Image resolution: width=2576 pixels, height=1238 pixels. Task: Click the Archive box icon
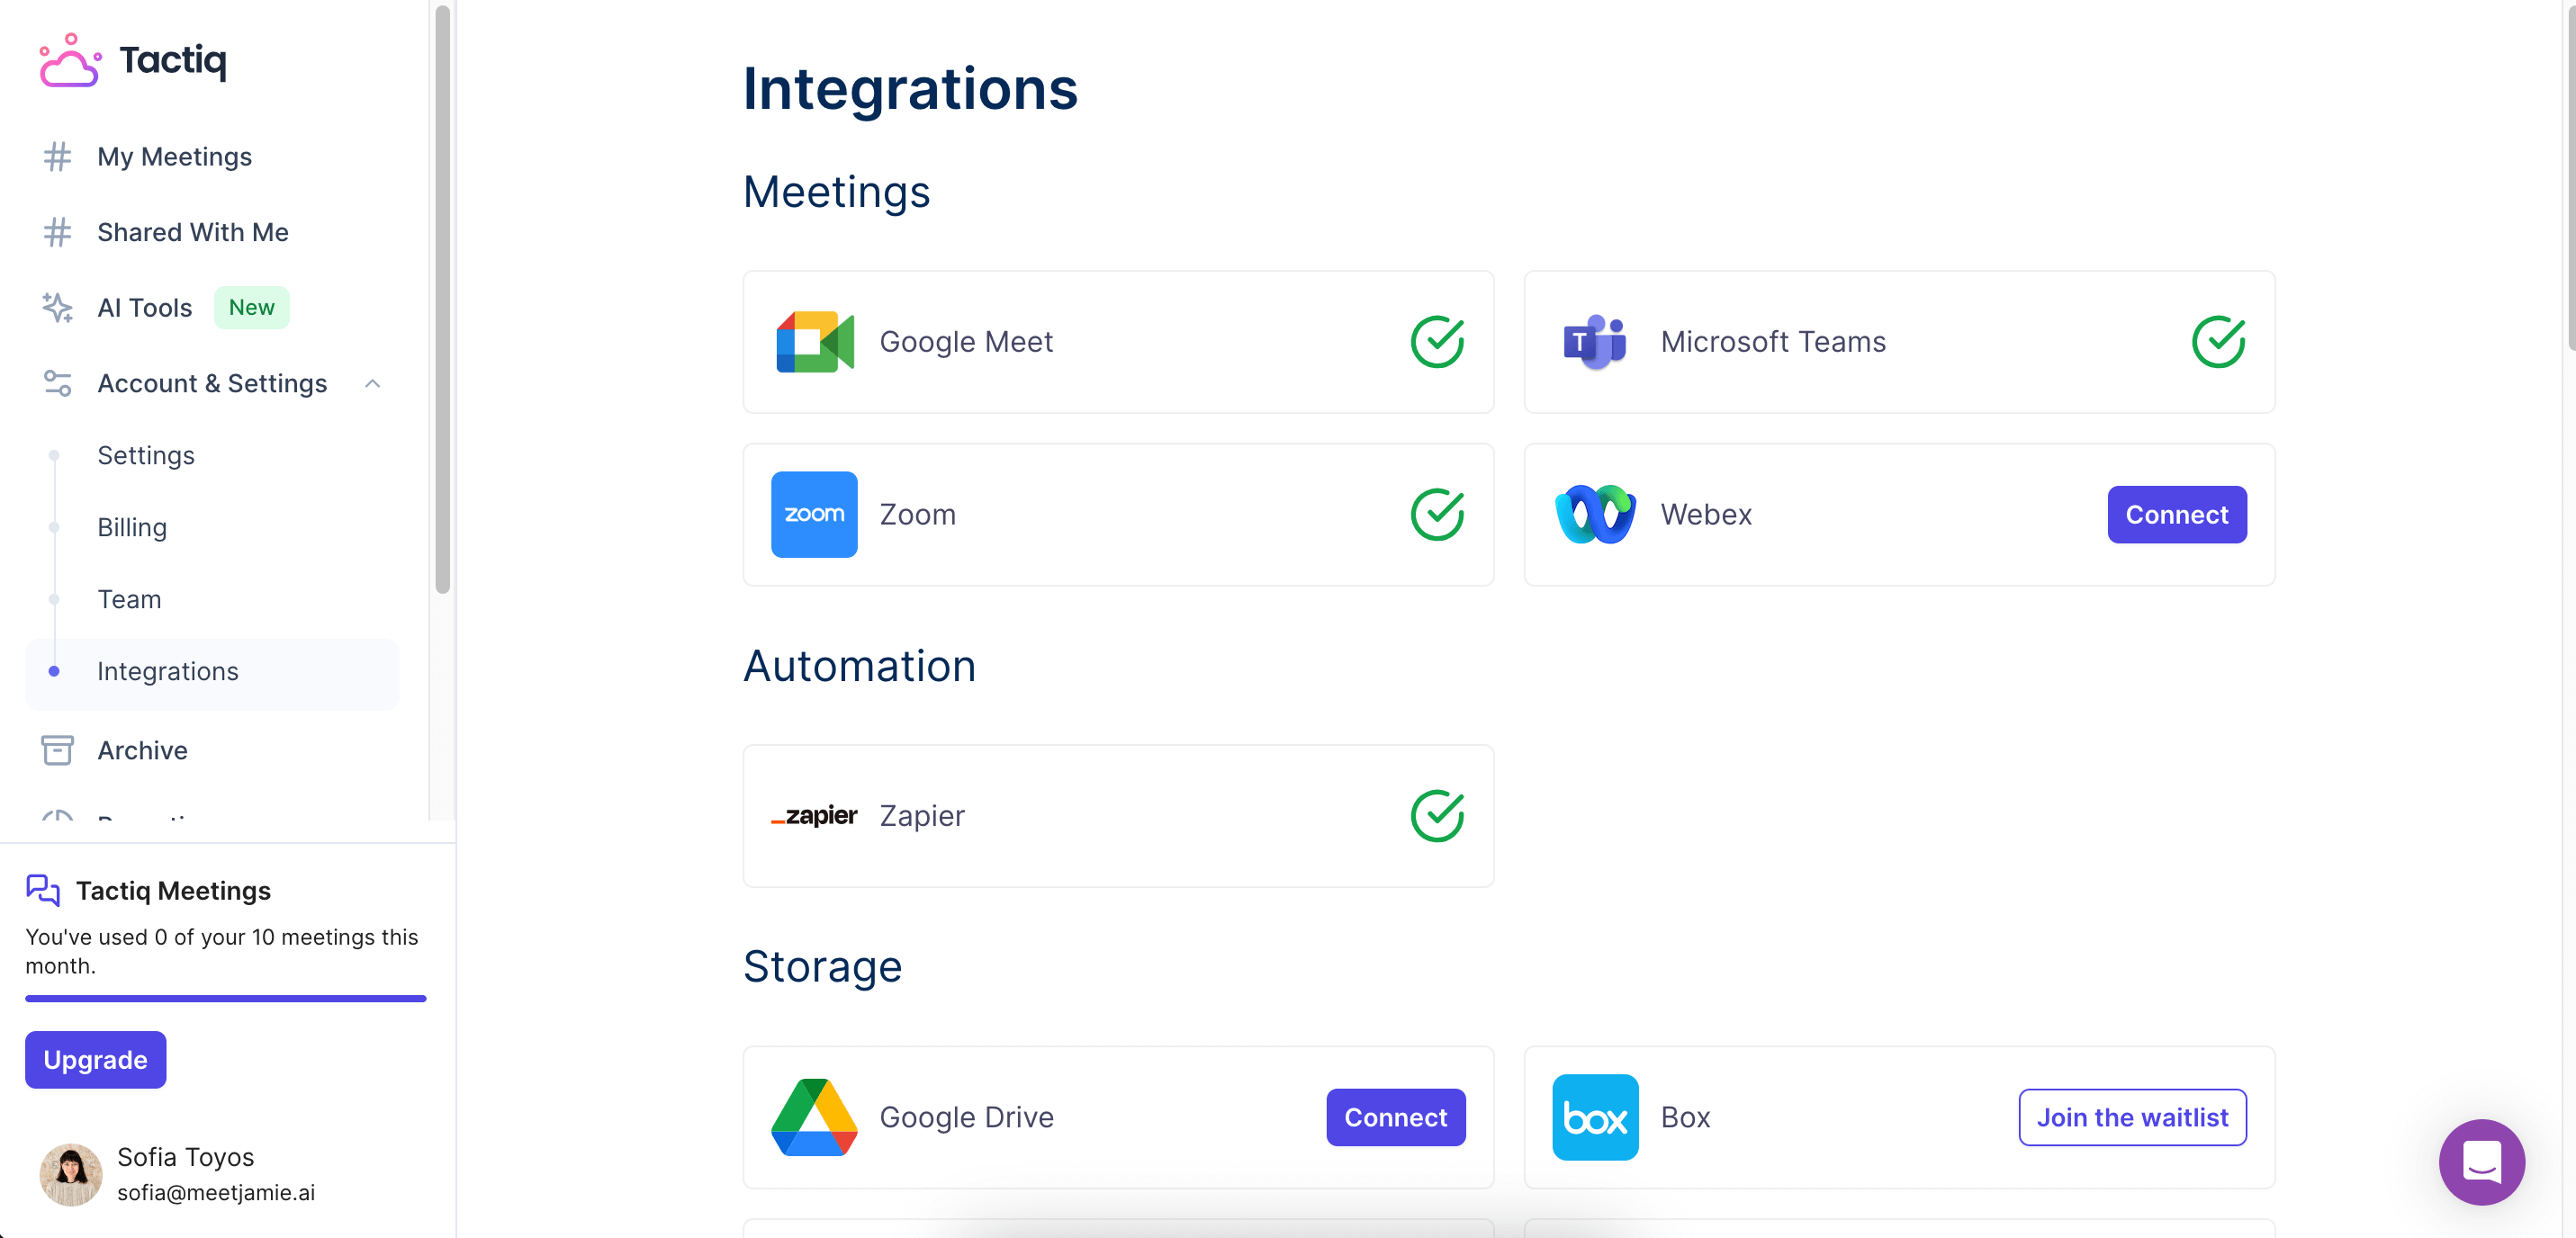(x=57, y=750)
